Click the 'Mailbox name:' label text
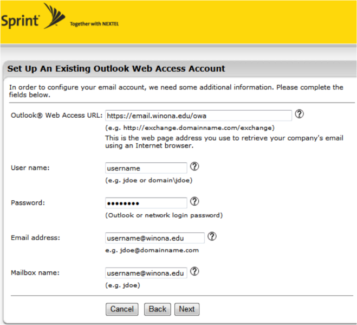The image size is (357, 325). click(x=35, y=272)
